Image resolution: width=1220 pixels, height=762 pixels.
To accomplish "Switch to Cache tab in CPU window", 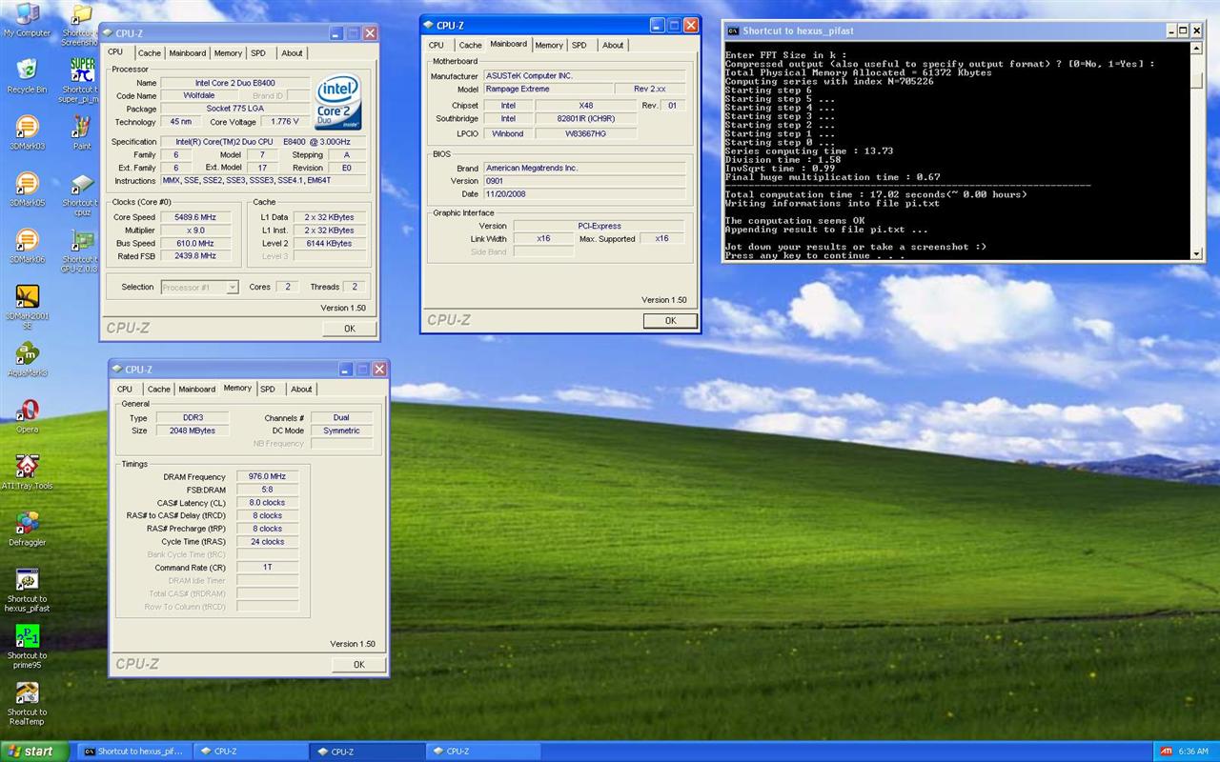I will pos(149,53).
